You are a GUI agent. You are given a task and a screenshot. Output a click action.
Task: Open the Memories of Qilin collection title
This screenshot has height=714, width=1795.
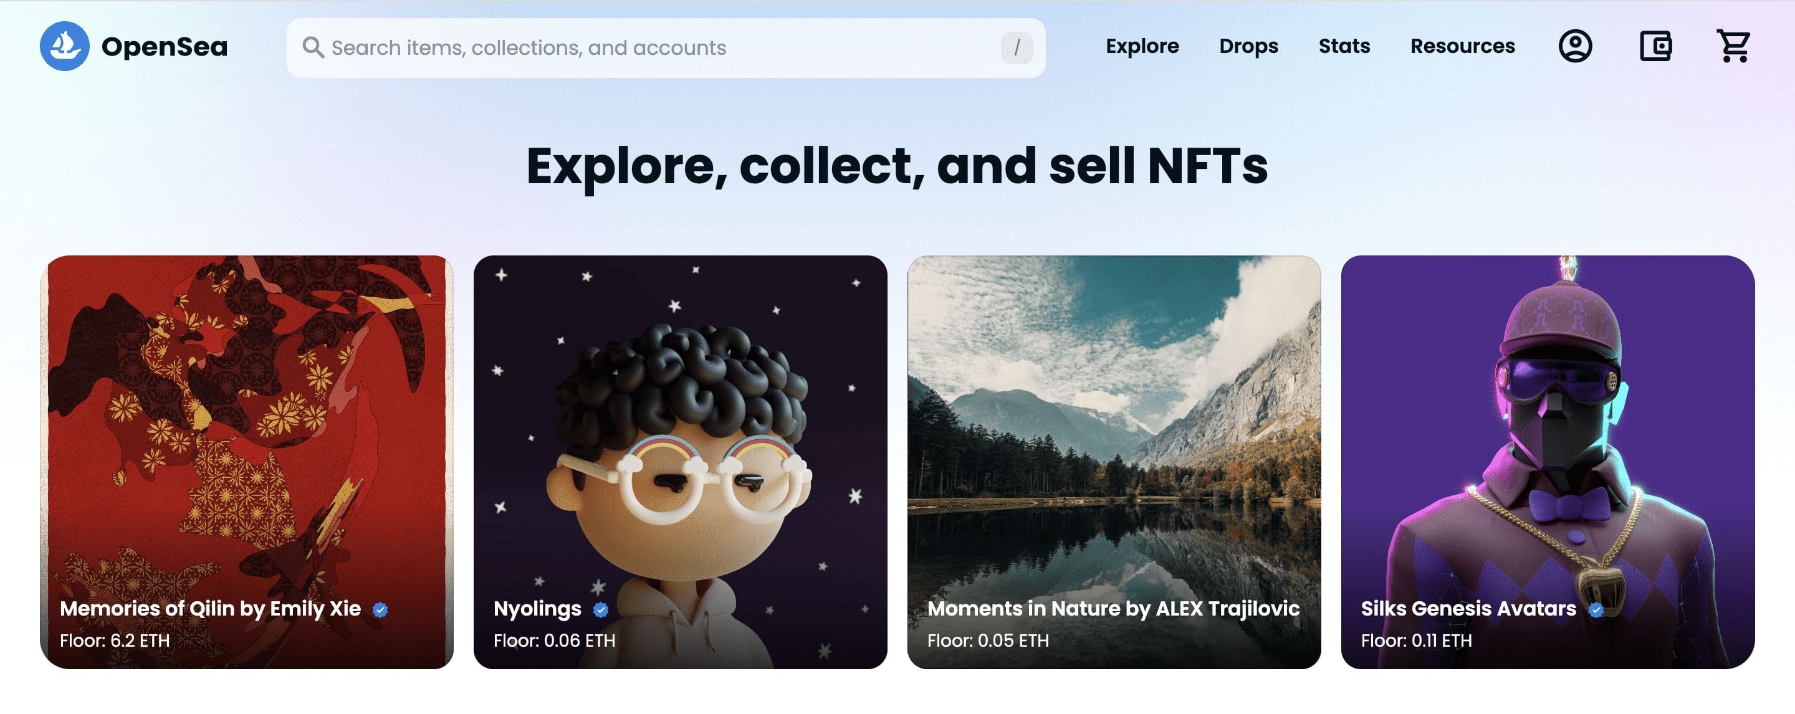[211, 609]
